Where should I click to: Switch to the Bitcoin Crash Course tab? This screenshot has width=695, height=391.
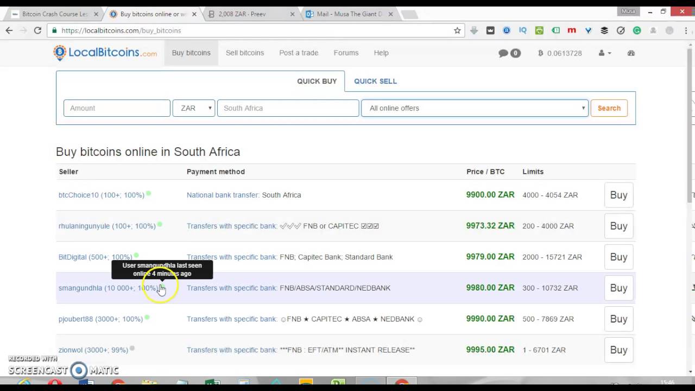[55, 14]
